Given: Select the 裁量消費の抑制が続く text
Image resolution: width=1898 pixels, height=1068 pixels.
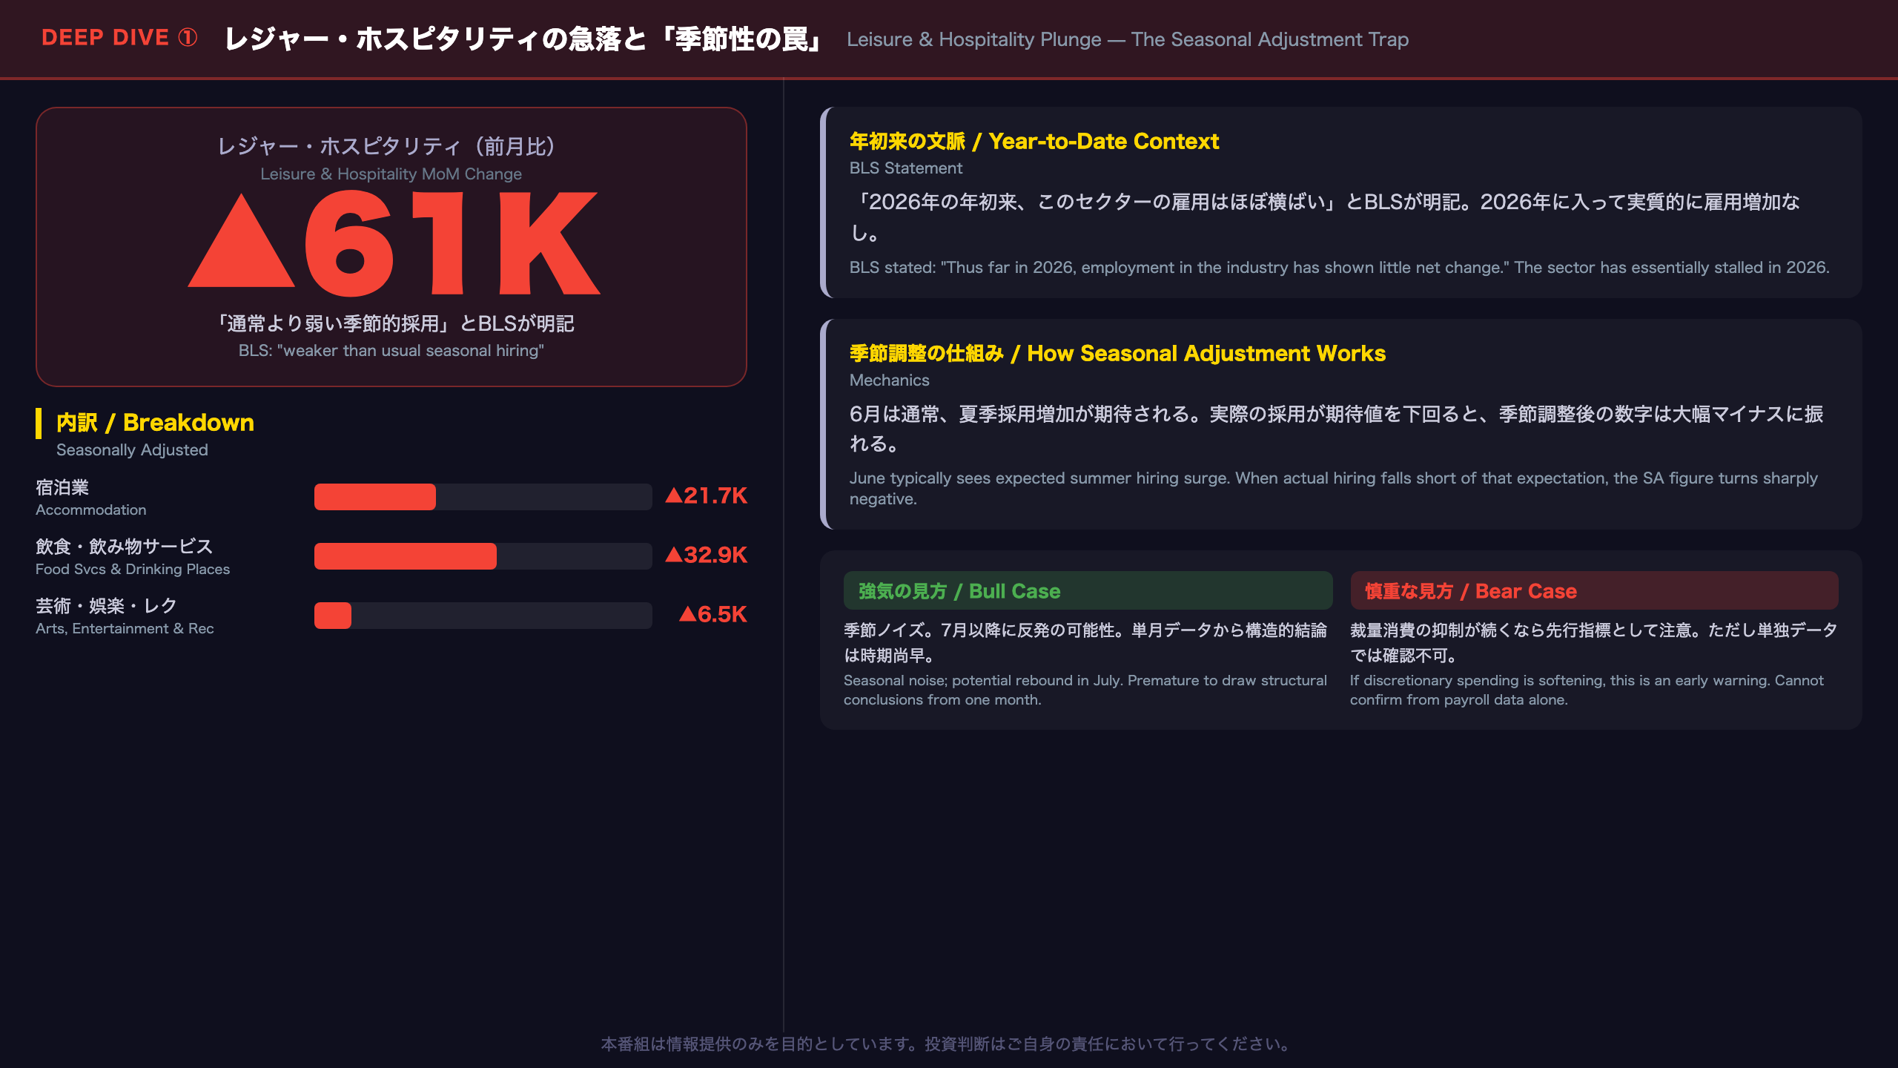Looking at the screenshot, I should pos(1593,642).
